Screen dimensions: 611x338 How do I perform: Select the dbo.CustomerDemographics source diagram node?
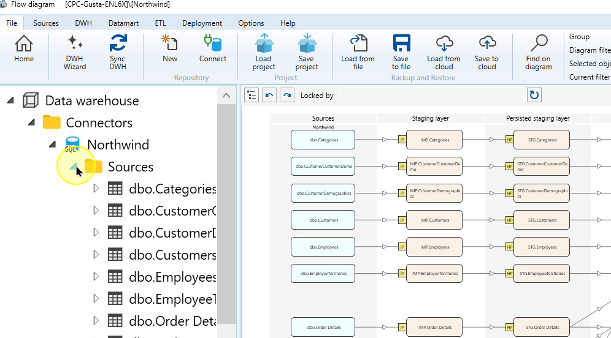click(323, 193)
